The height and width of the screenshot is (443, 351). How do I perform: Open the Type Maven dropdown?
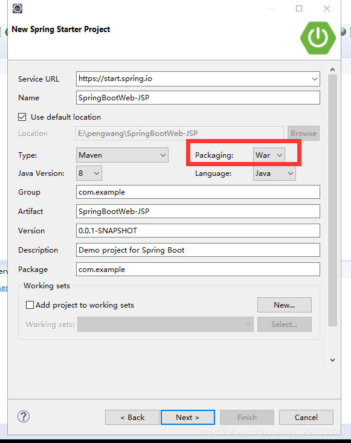[x=122, y=155]
